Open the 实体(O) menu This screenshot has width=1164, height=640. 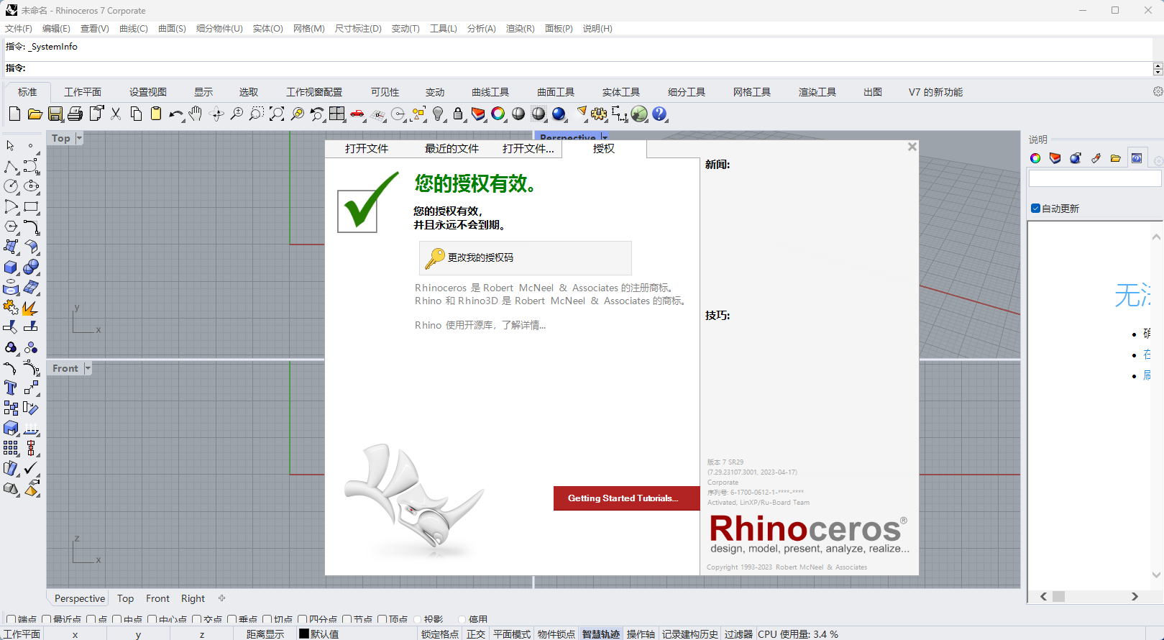click(x=267, y=29)
